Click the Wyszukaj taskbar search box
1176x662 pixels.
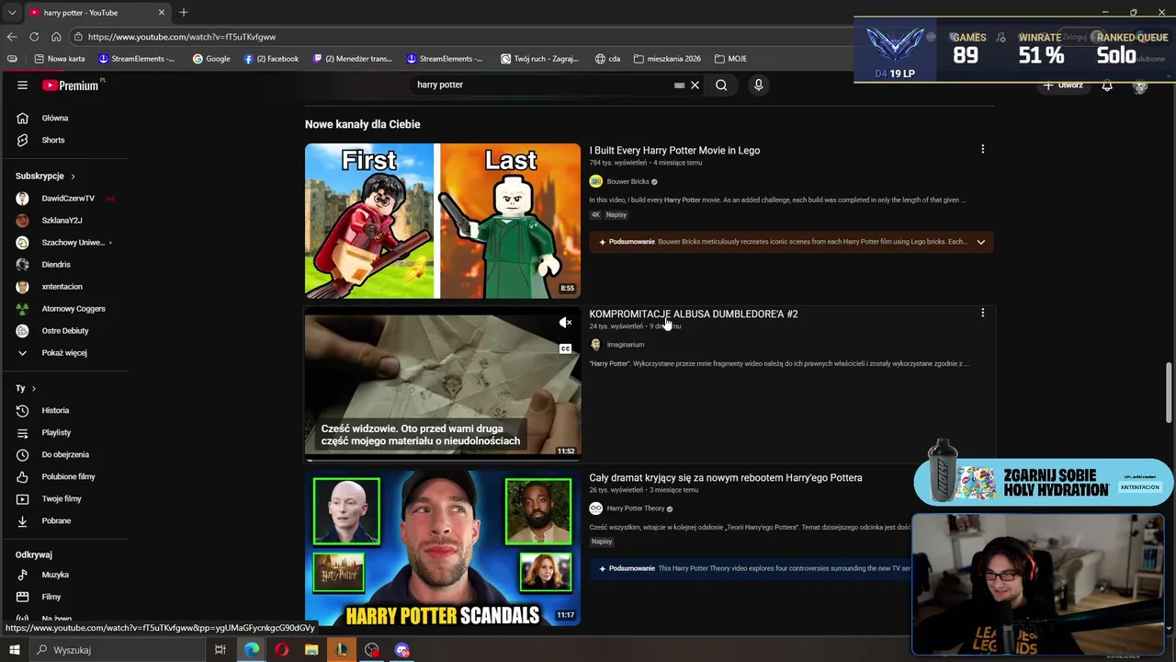point(118,650)
